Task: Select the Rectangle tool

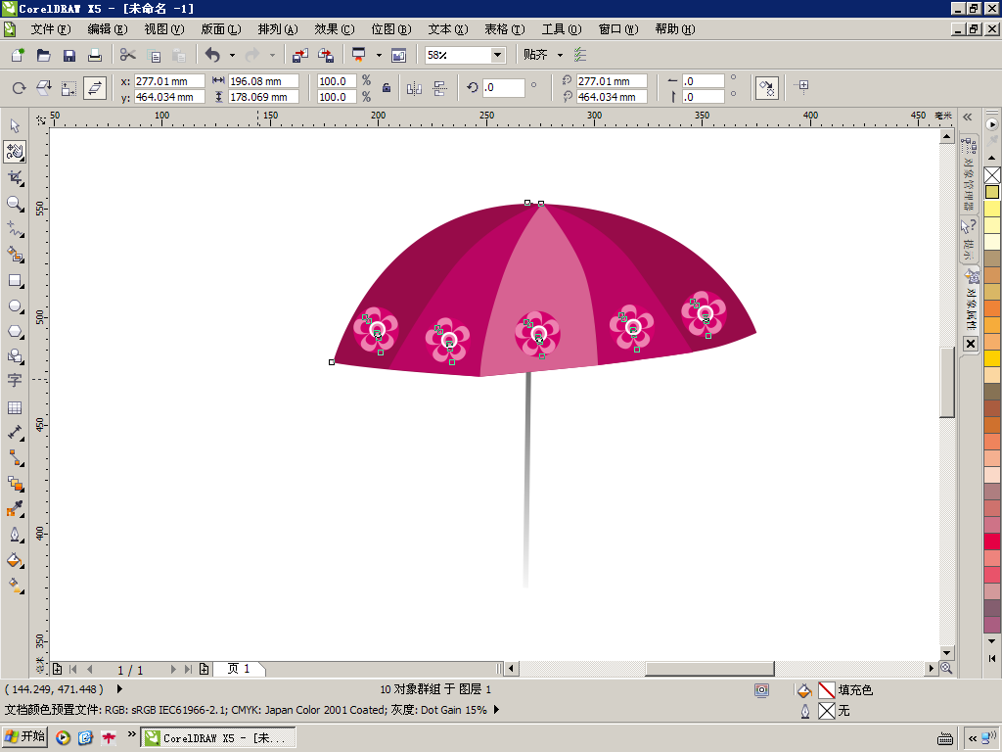Action: coord(15,281)
